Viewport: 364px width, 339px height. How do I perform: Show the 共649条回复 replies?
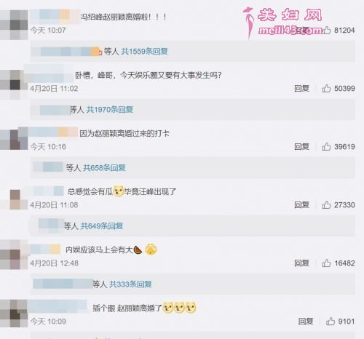102,226
